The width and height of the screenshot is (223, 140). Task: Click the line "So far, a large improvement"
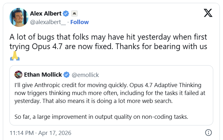pyautogui.click(x=101, y=116)
